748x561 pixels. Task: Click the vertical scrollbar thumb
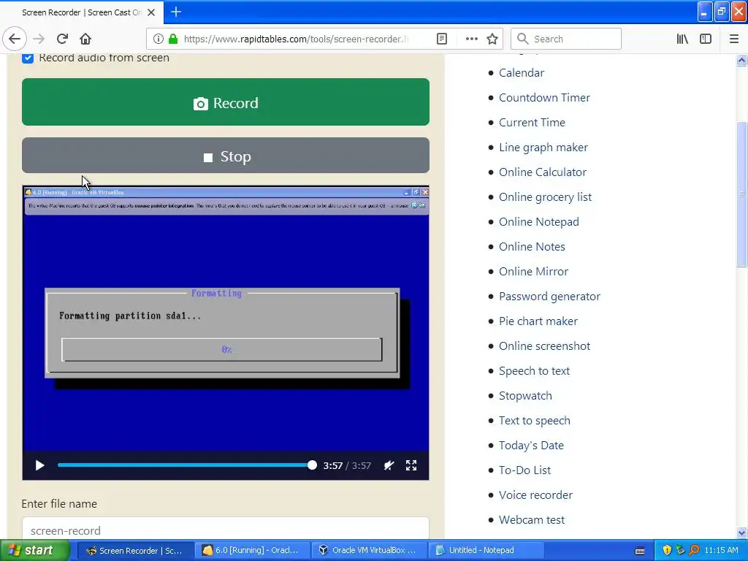(x=741, y=194)
